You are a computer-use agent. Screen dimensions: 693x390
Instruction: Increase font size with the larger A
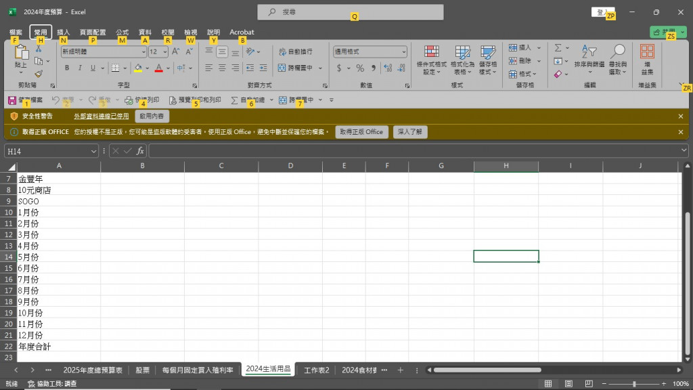175,51
